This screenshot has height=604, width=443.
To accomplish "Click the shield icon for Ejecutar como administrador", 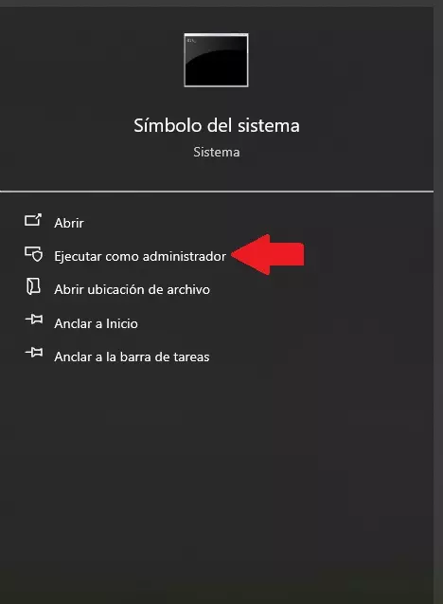I will pos(34,254).
